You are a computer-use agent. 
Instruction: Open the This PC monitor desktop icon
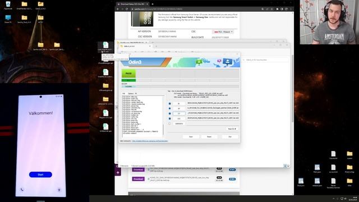click(x=8, y=18)
